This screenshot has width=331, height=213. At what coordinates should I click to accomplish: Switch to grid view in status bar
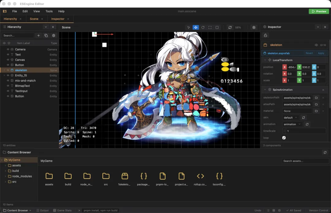pyautogui.click(x=274, y=211)
